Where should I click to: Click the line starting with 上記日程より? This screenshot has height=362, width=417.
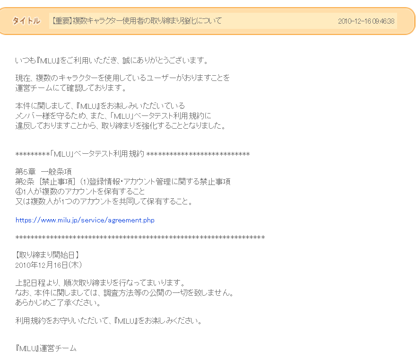[x=99, y=283]
